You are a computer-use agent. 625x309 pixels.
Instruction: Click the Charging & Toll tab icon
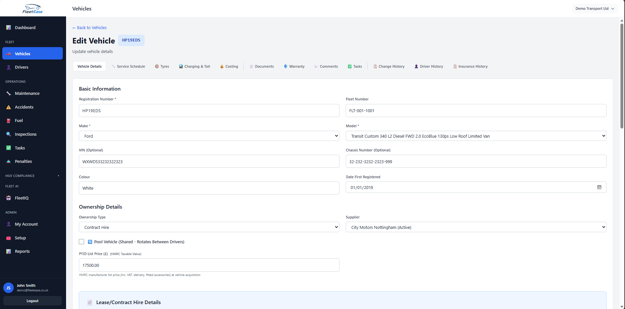[x=181, y=66]
